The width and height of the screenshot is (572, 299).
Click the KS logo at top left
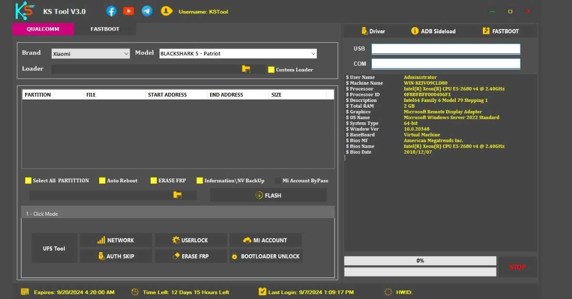(x=25, y=10)
